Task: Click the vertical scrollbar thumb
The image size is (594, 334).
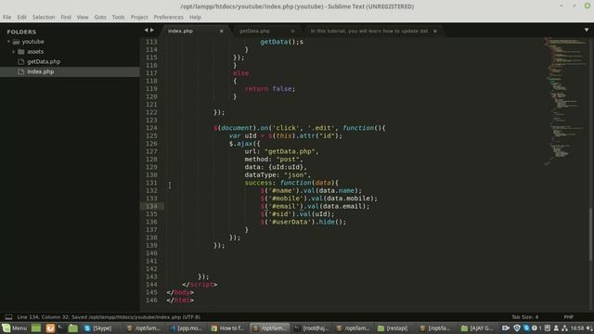Action: [x=590, y=235]
